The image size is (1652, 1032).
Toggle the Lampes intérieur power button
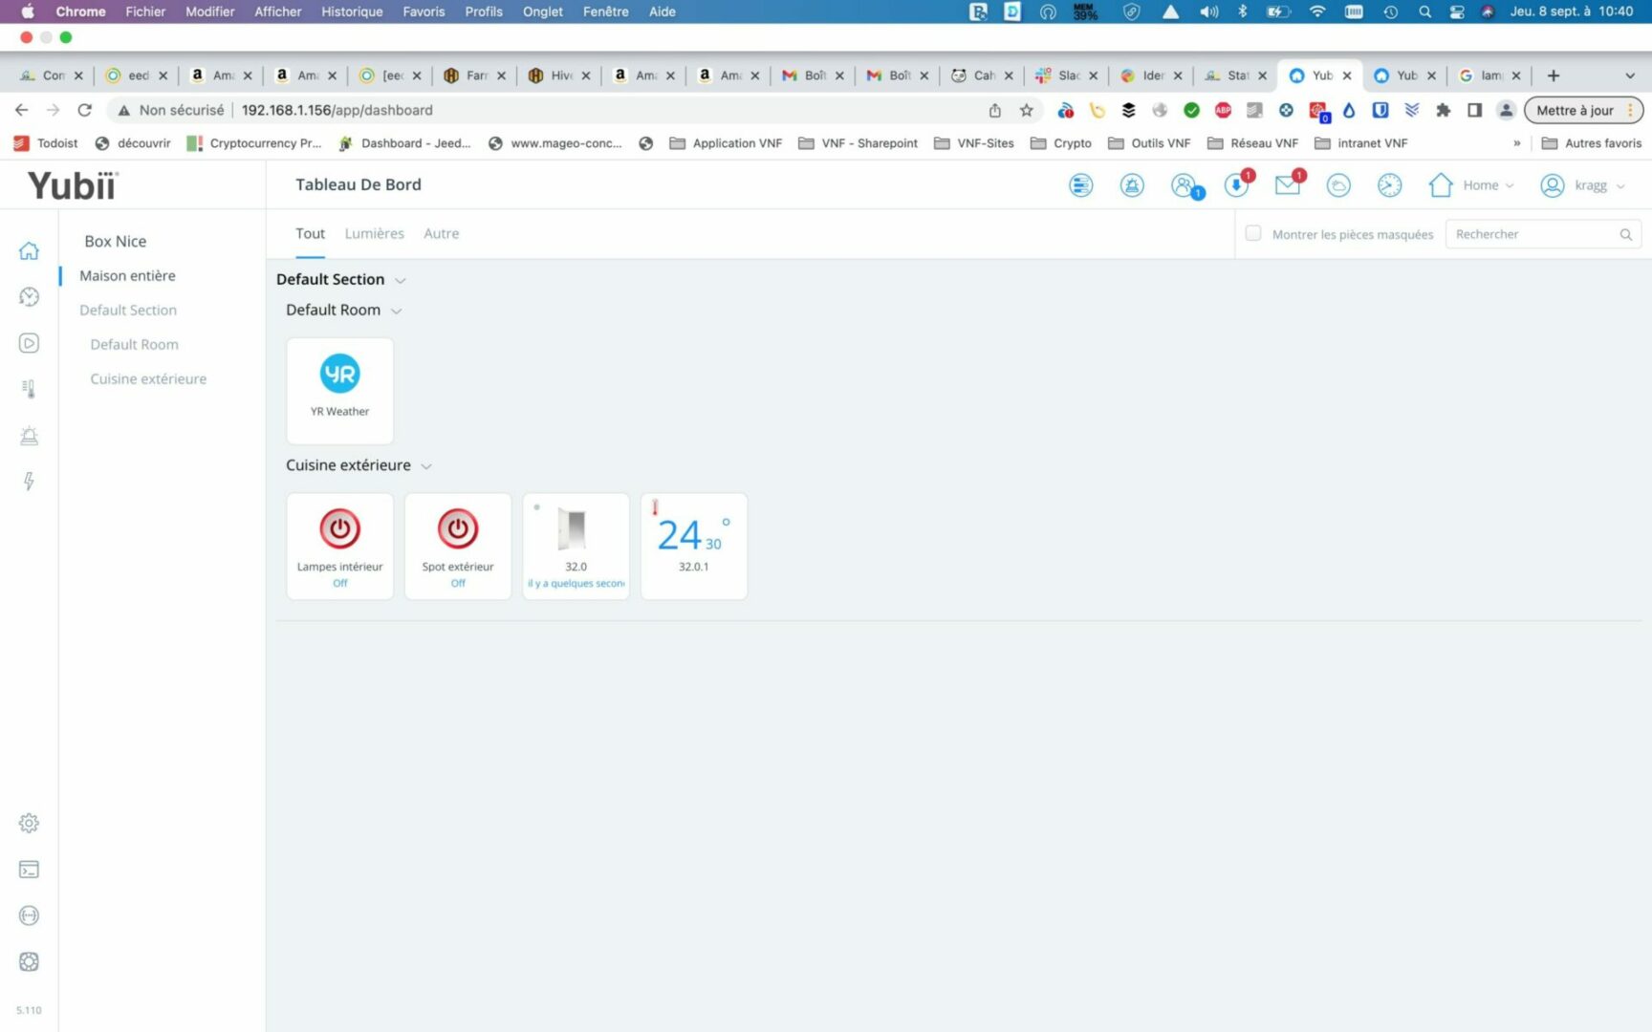click(x=339, y=528)
